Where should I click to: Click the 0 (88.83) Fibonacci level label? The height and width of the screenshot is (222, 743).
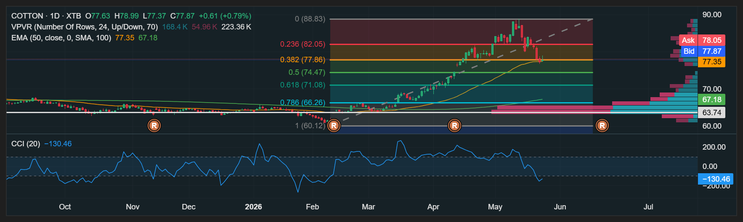[310, 19]
